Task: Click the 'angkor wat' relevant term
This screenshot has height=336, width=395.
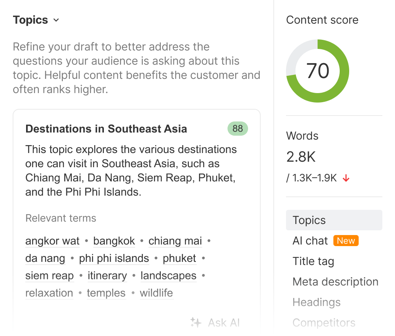Action: click(53, 241)
